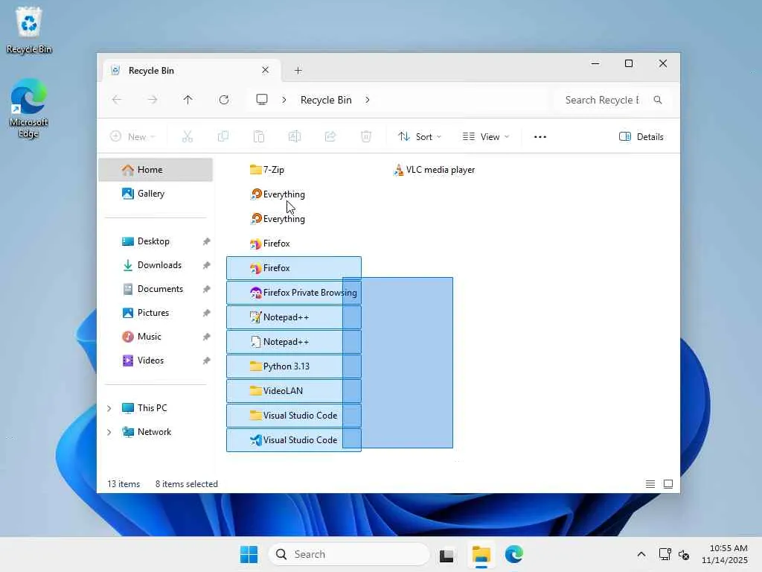762x572 pixels.
Task: Launch Edge from the taskbar
Action: click(513, 554)
